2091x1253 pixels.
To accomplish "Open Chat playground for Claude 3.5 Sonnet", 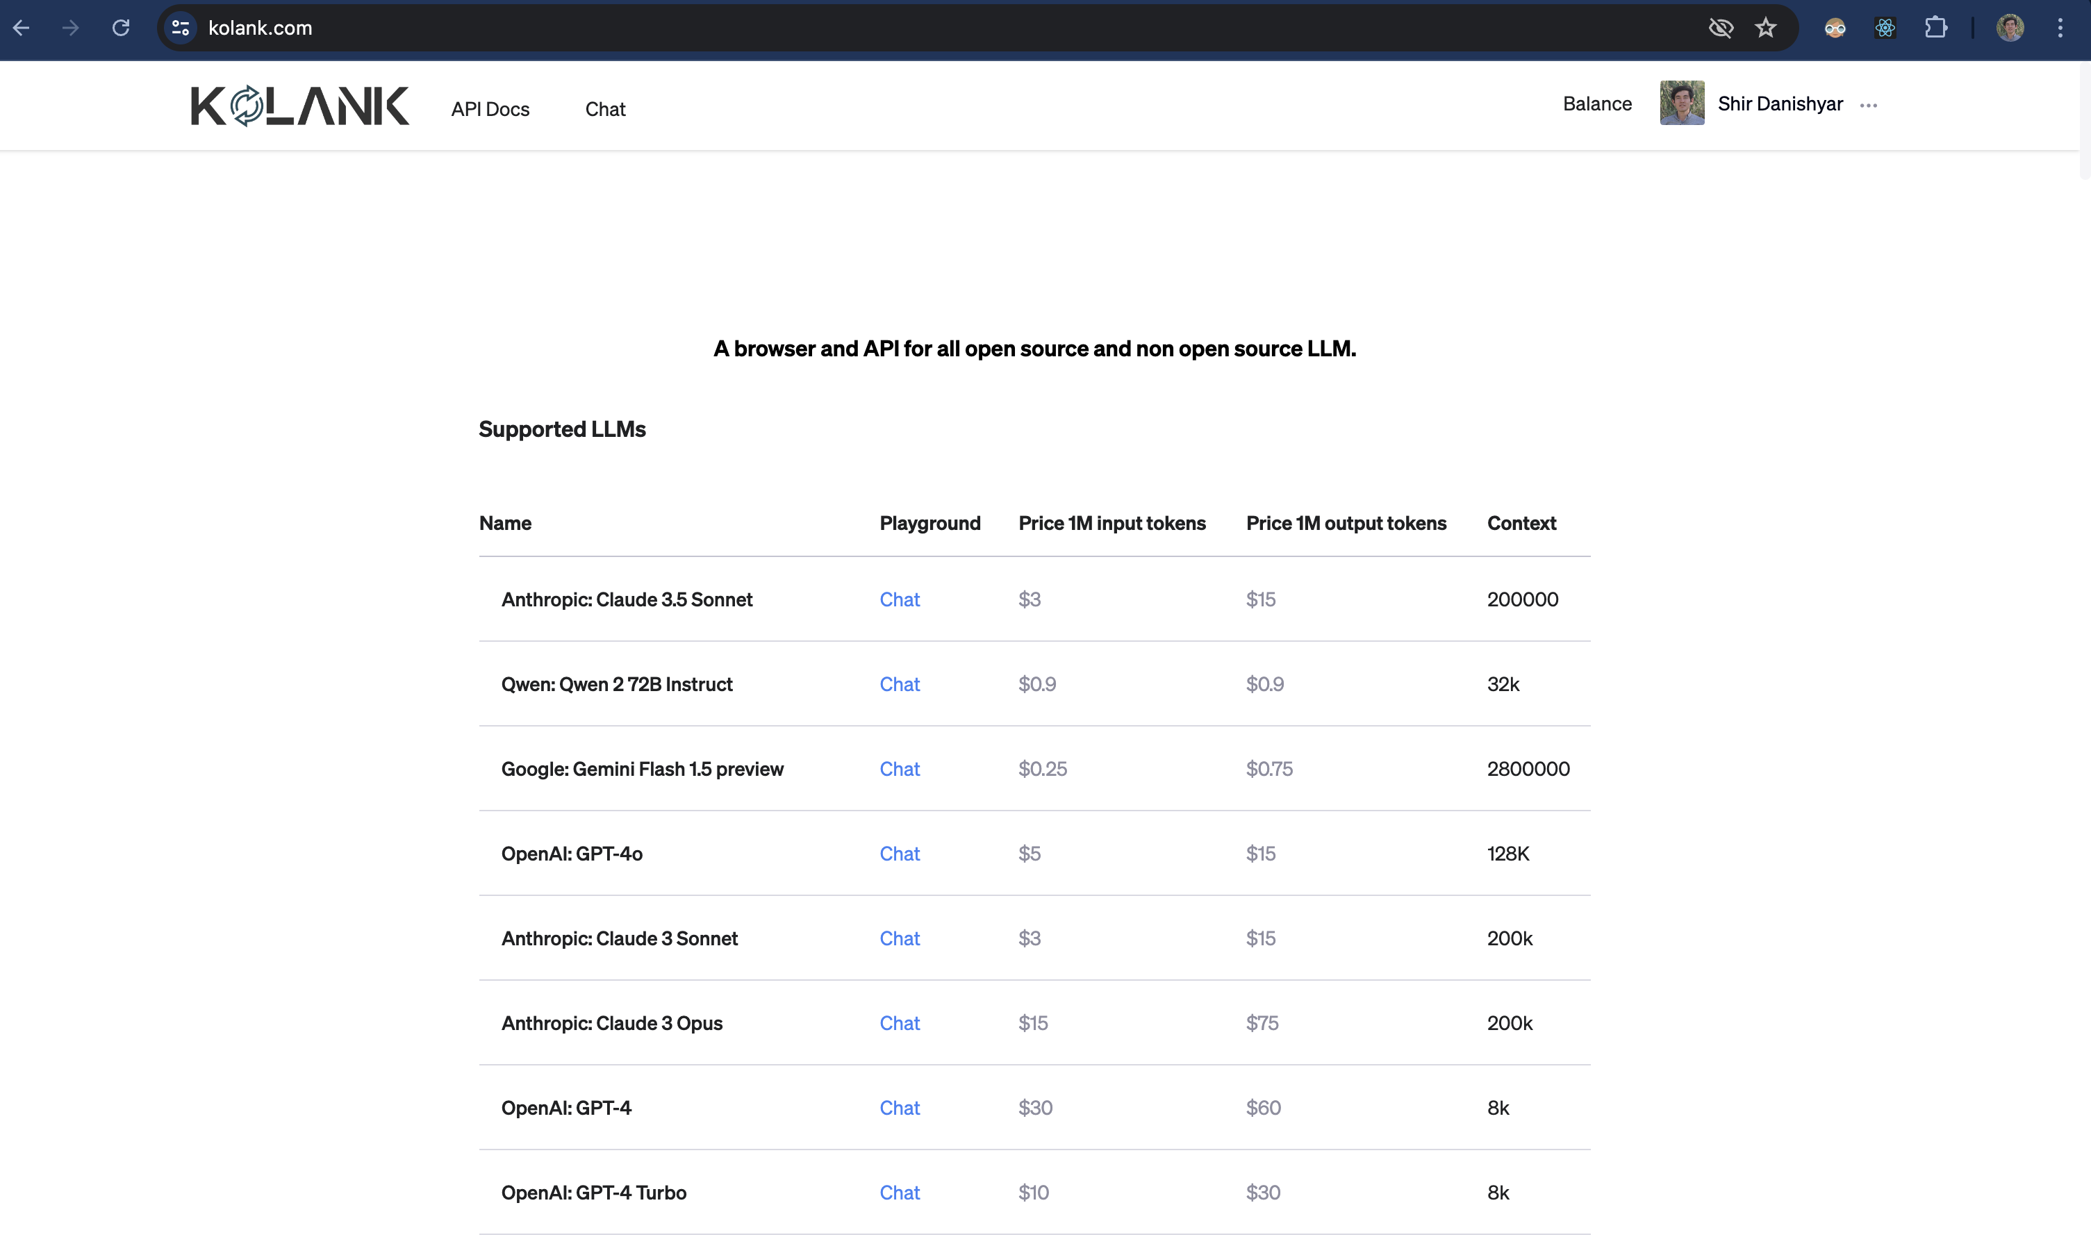I will point(900,599).
